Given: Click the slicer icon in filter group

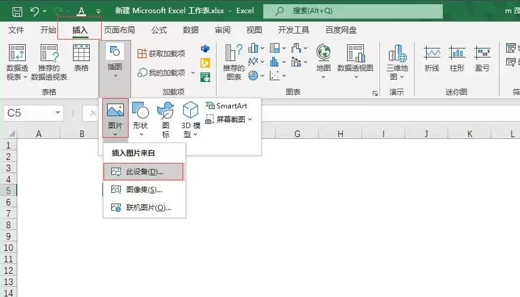Looking at the screenshot, I should (x=511, y=48).
